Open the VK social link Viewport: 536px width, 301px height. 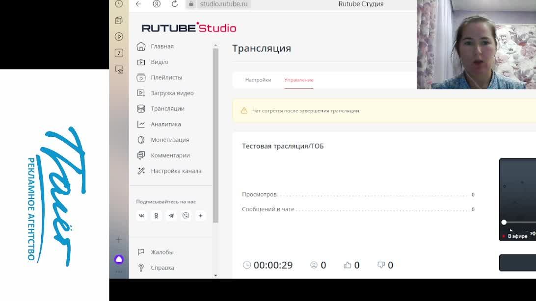(x=141, y=216)
